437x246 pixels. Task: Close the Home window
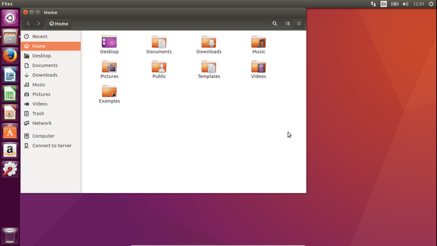[x=26, y=12]
